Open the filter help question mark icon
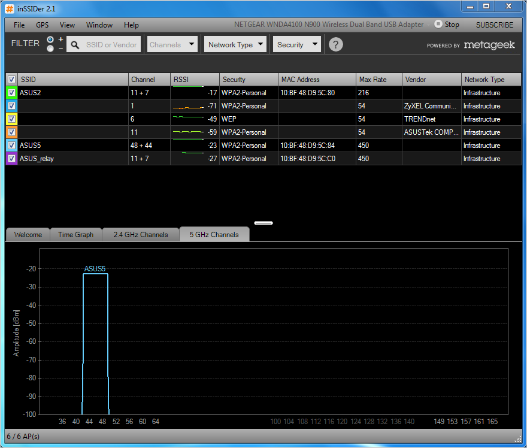527x448 pixels. coord(335,44)
